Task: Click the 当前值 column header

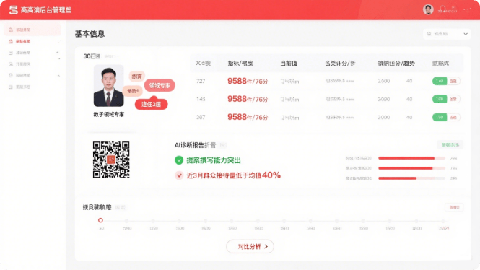Action: point(289,64)
